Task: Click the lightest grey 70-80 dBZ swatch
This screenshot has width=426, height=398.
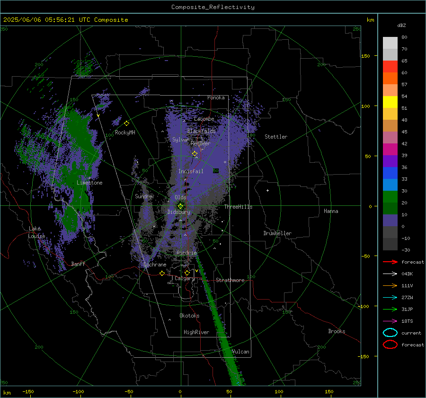Action: [x=390, y=43]
